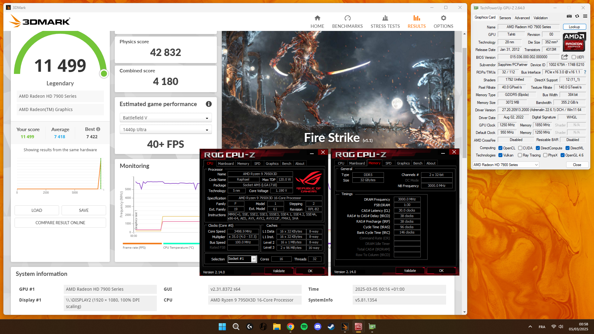Toggle the DirectML checkbox
Viewport: 594px width, 334px height.
pos(567,148)
